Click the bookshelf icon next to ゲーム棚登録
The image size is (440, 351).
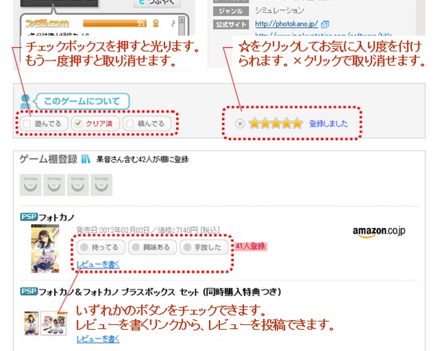click(x=85, y=159)
